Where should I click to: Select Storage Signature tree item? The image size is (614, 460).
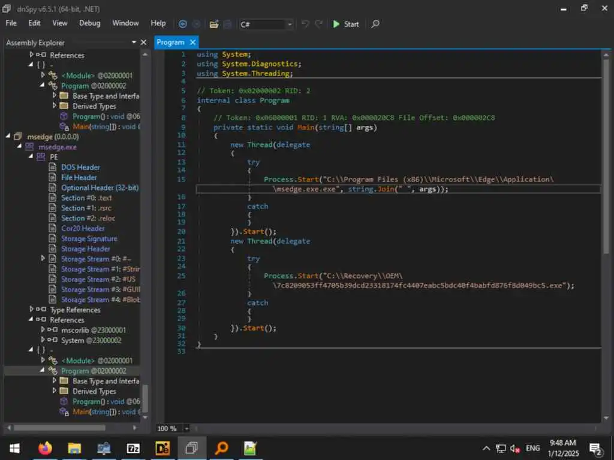coord(89,238)
